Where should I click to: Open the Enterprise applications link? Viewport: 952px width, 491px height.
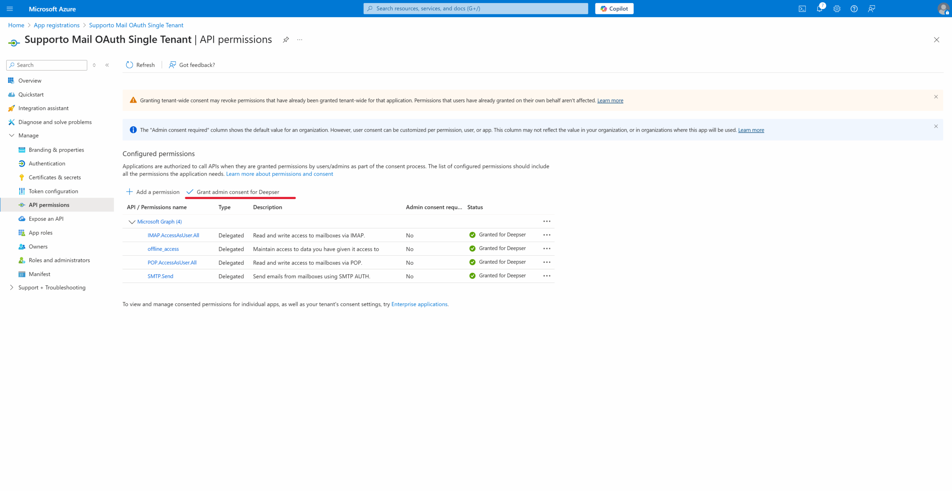pyautogui.click(x=419, y=304)
